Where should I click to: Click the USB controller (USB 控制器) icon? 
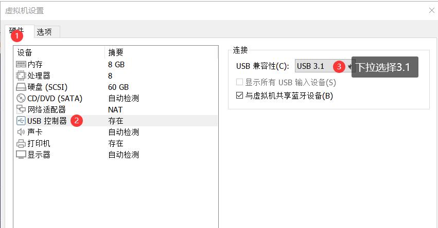pos(21,121)
